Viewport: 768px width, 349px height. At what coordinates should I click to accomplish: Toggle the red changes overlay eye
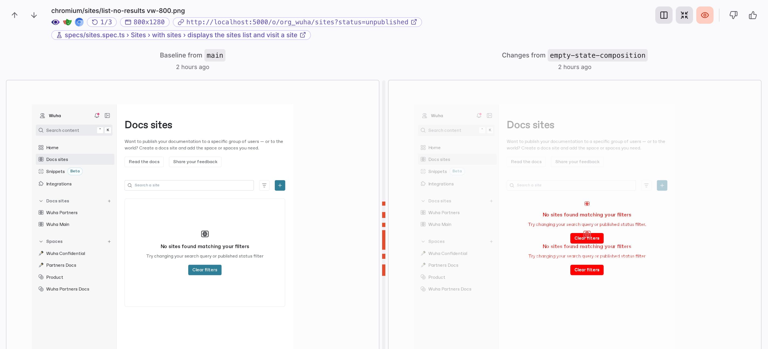coord(705,15)
